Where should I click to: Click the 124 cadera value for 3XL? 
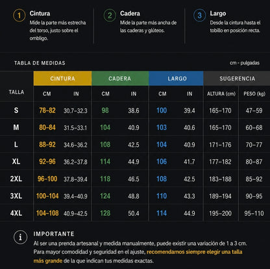coord(105,196)
